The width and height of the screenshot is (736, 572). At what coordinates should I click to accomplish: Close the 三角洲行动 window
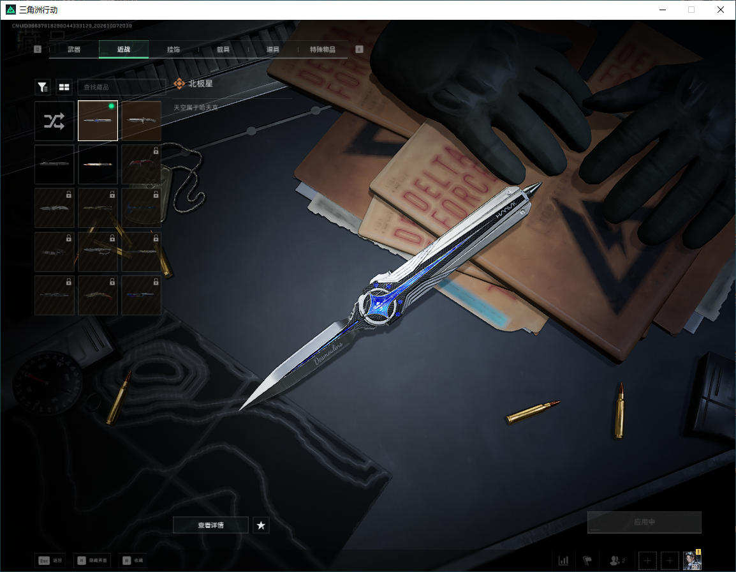click(721, 10)
